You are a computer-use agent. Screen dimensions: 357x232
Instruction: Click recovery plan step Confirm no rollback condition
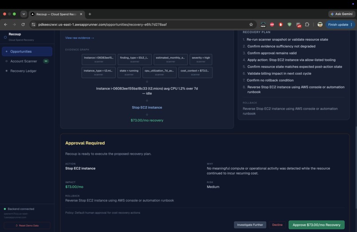click(x=270, y=80)
